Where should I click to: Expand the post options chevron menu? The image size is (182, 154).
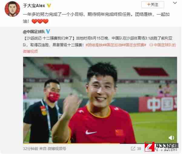coord(175,3)
